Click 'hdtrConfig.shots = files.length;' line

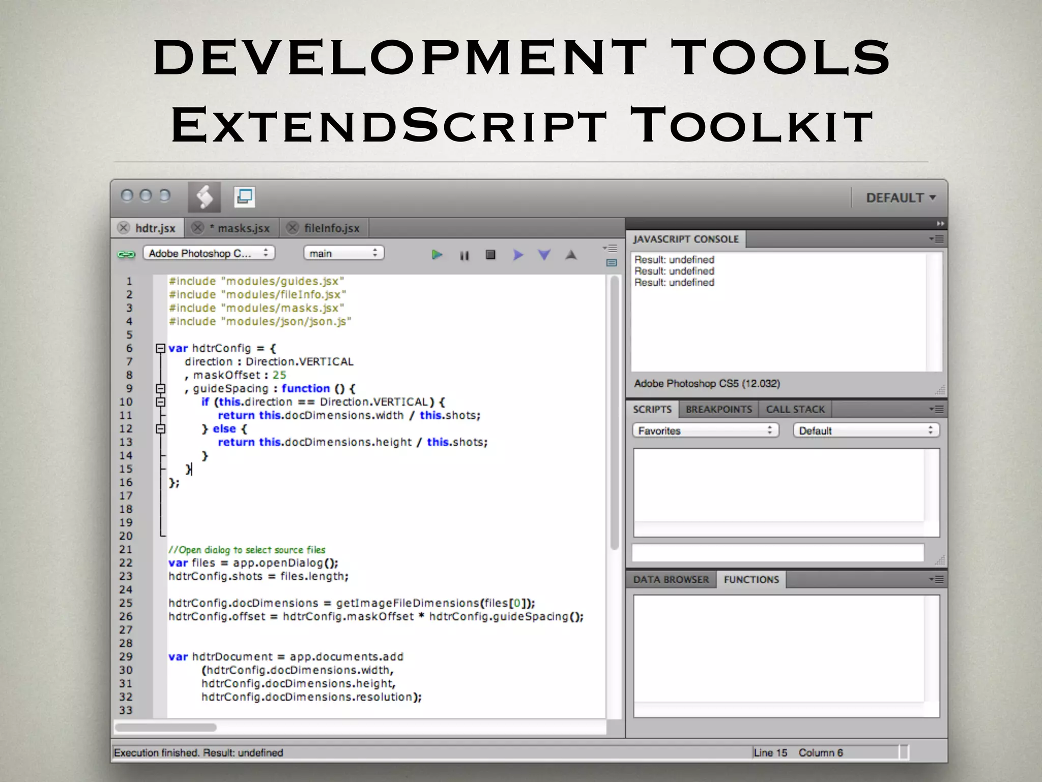pyautogui.click(x=258, y=576)
